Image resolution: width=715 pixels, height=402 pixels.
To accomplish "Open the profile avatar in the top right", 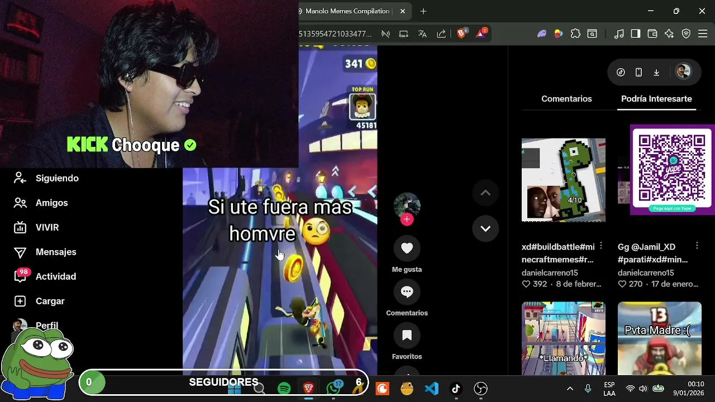I will [683, 71].
